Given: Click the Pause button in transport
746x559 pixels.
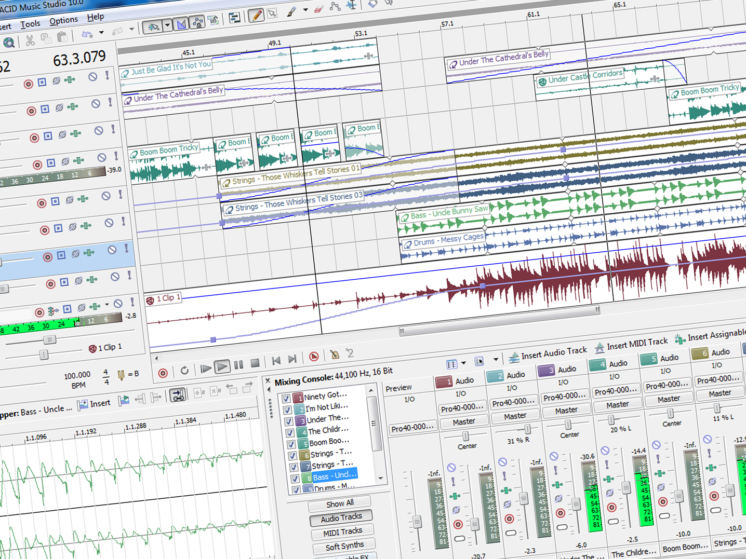Looking at the screenshot, I should pos(238,365).
